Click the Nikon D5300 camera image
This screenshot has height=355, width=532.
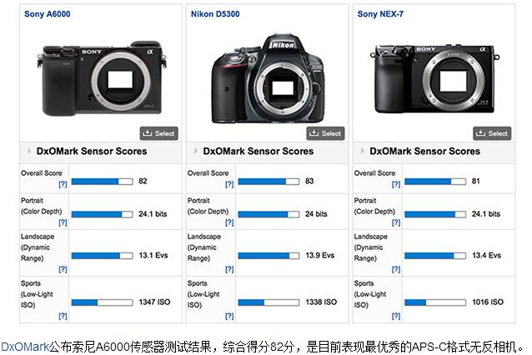coord(268,78)
